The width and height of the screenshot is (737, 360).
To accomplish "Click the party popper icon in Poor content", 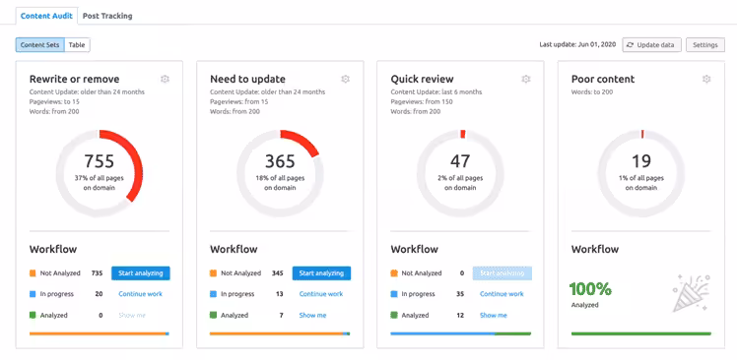I will tap(691, 294).
